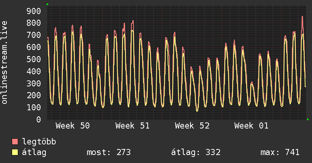312x163 pixels.
Task: Select the Week 50 axis label
Action: [73, 126]
